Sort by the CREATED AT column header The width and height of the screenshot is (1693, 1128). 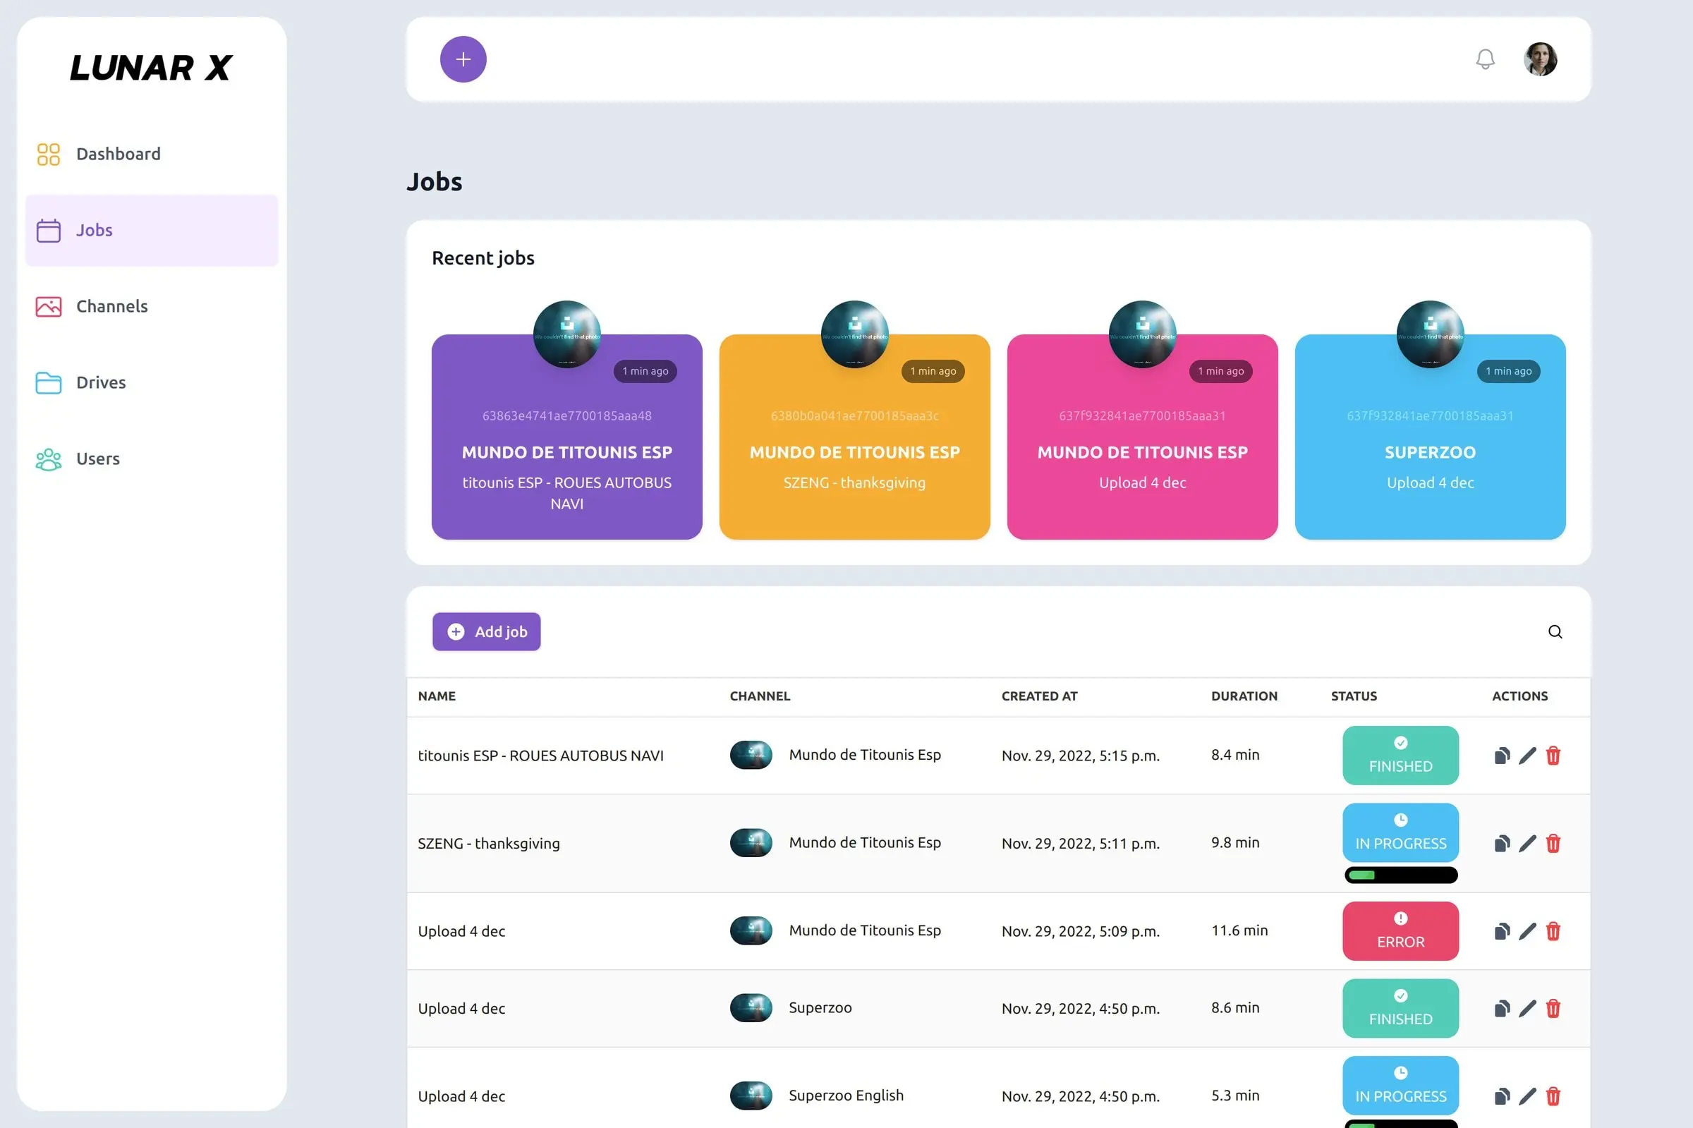click(x=1039, y=696)
